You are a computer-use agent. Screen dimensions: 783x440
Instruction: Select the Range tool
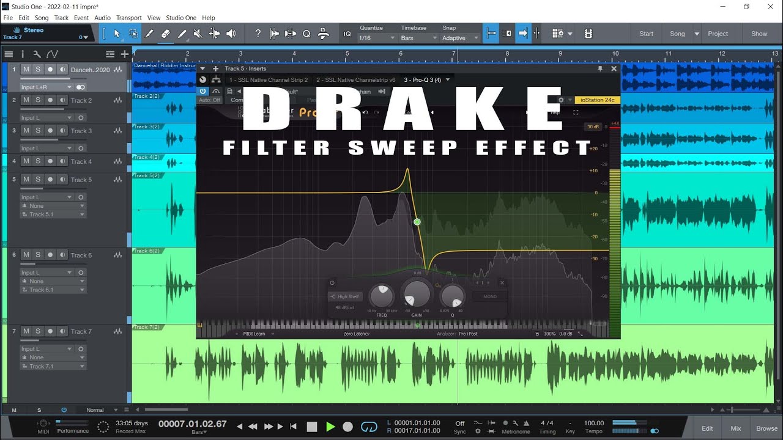(x=133, y=34)
